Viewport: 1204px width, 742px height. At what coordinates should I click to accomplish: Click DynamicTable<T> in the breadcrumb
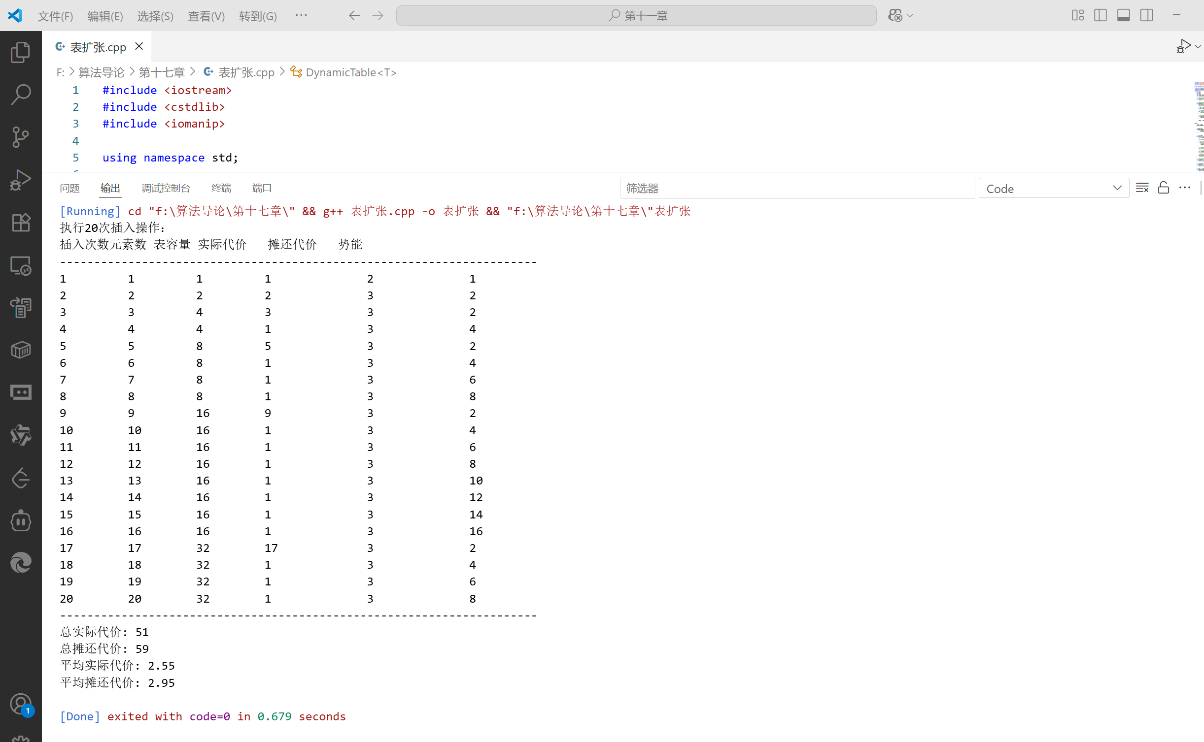point(350,72)
